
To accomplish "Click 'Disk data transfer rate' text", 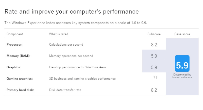I will tap(65, 90).
